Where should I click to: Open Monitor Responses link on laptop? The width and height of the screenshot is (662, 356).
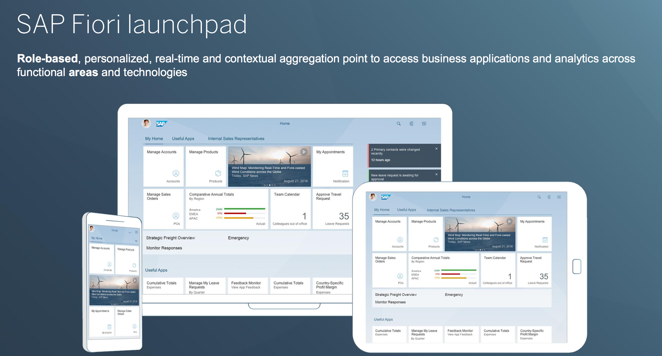(164, 248)
